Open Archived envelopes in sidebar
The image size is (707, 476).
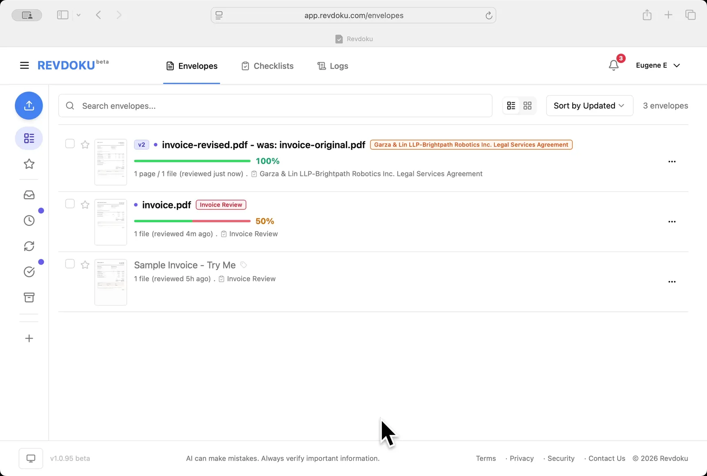click(x=29, y=297)
